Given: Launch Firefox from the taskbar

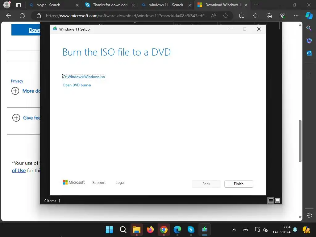Looking at the screenshot, I should click(x=150, y=230).
